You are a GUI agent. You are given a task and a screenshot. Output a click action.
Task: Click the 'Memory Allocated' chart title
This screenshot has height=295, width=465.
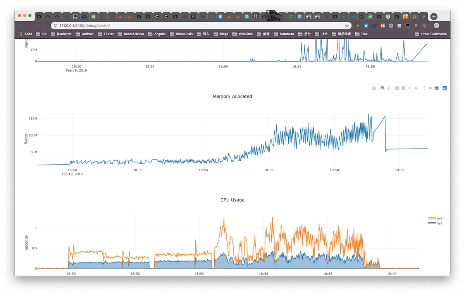click(x=232, y=96)
